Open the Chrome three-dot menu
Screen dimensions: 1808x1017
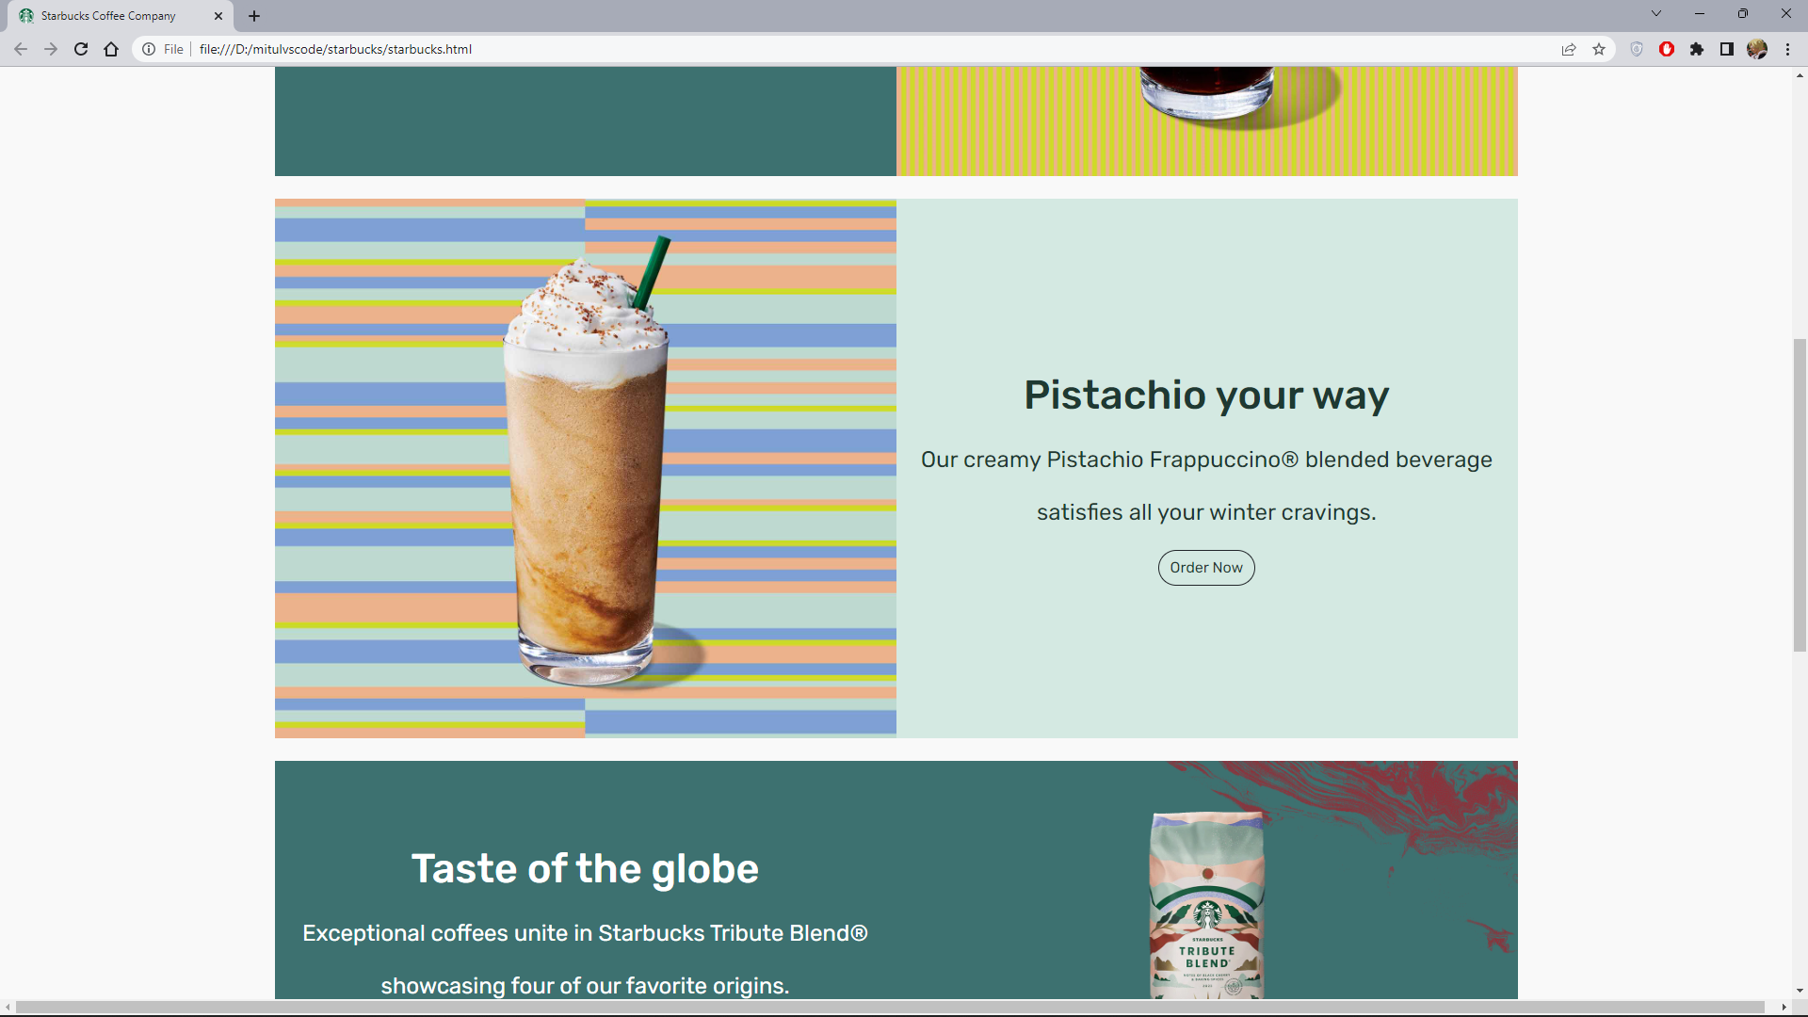(x=1788, y=49)
